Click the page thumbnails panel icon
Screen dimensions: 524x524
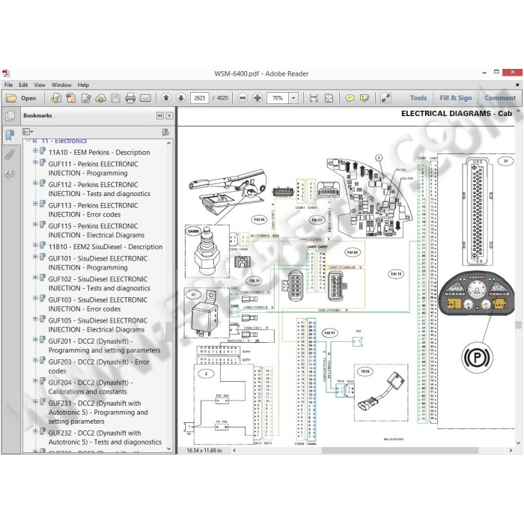pos(10,116)
